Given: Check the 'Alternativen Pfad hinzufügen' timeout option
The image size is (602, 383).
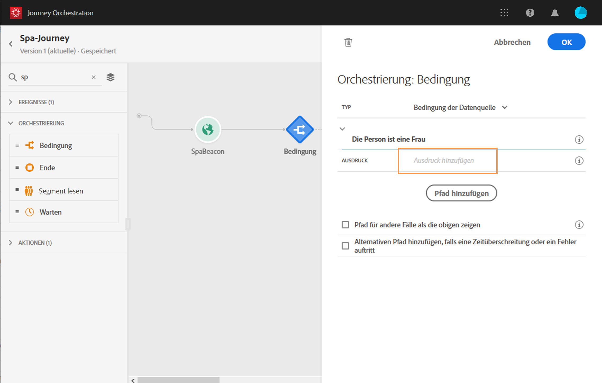Looking at the screenshot, I should pos(345,246).
